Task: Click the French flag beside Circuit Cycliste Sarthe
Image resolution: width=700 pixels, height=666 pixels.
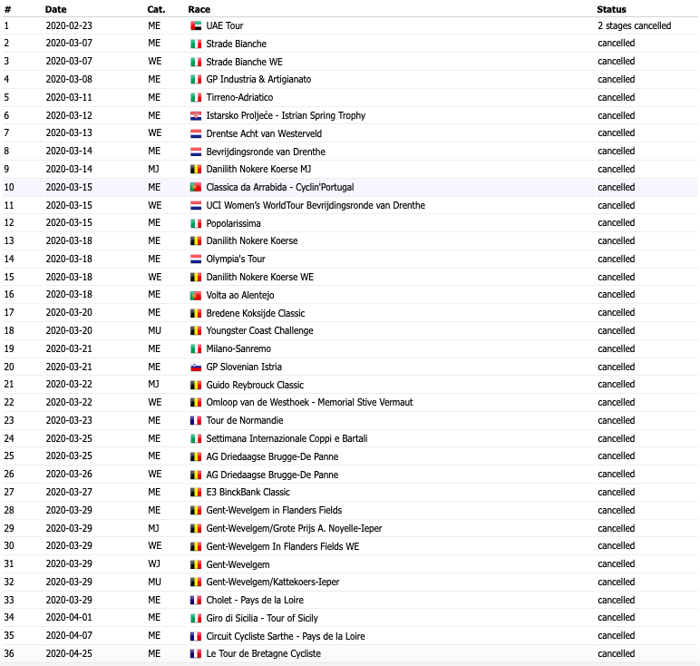Action: [196, 636]
